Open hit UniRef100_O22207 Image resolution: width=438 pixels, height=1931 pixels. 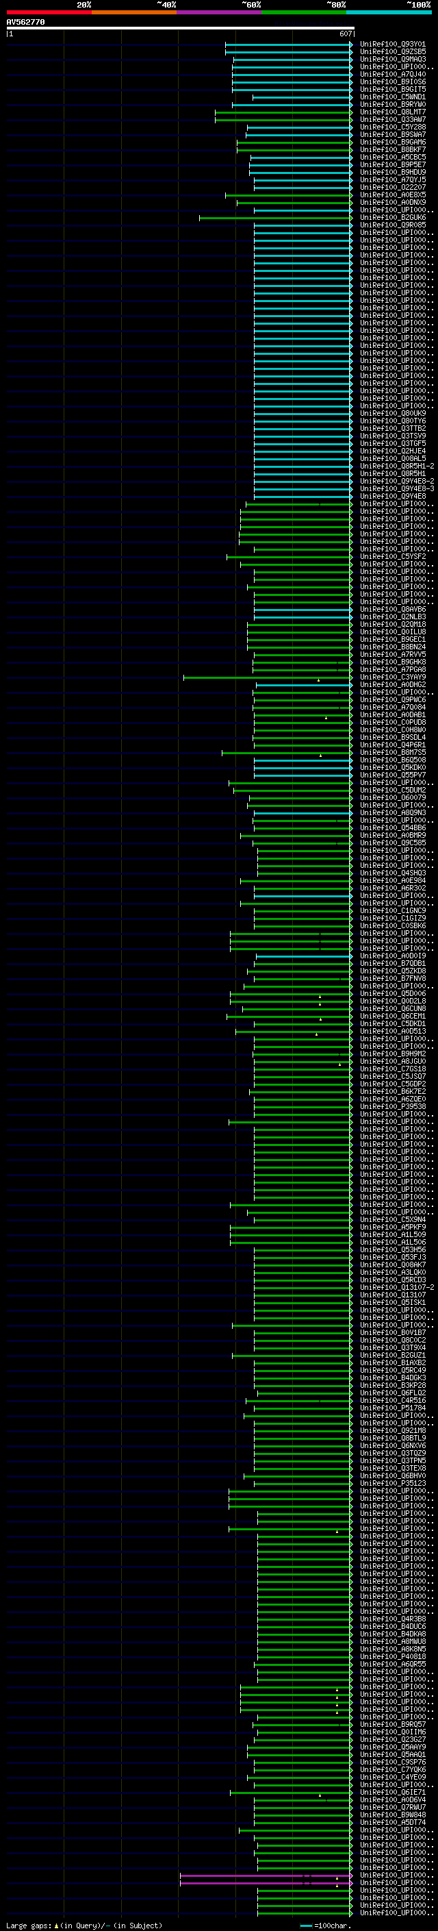tap(392, 188)
